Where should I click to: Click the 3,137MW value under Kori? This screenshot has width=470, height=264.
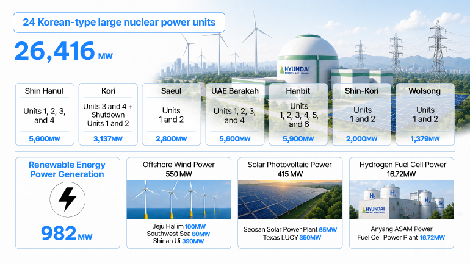click(108, 139)
